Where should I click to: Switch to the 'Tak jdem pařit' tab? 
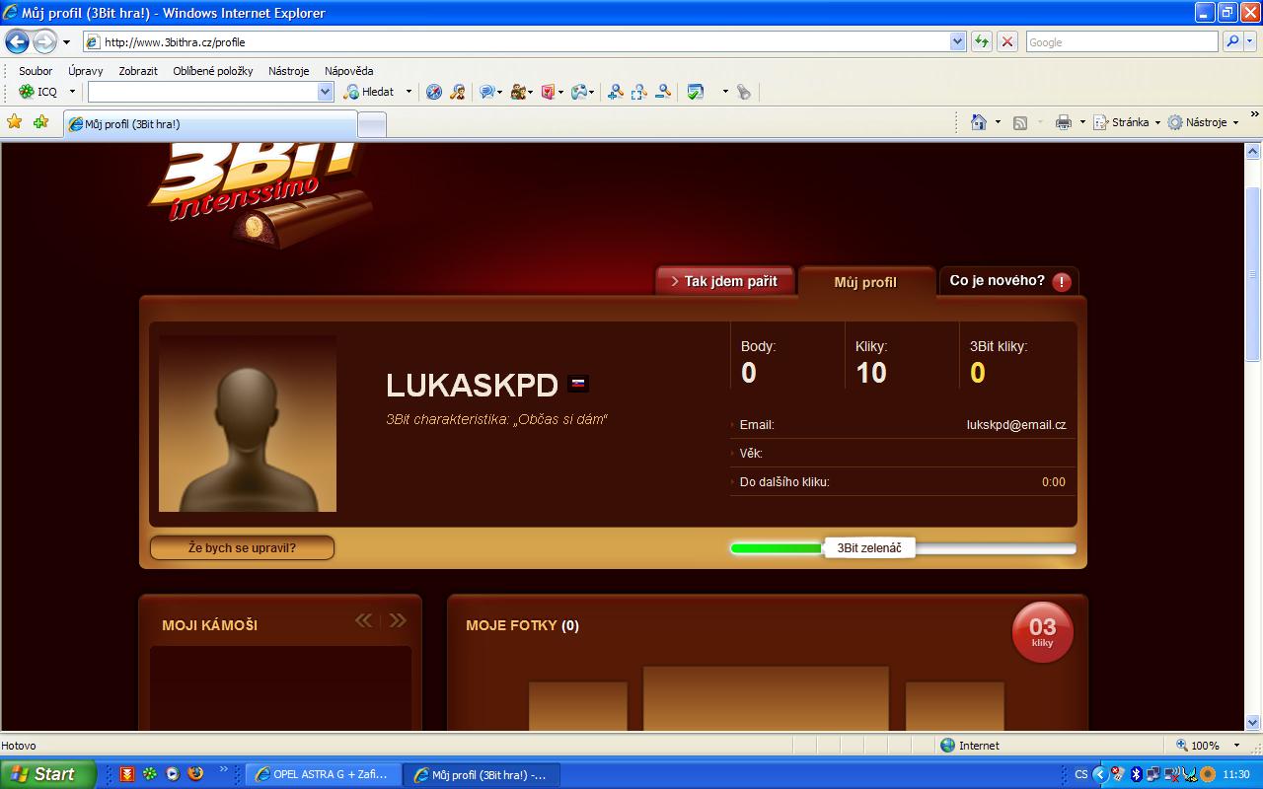[x=726, y=281]
